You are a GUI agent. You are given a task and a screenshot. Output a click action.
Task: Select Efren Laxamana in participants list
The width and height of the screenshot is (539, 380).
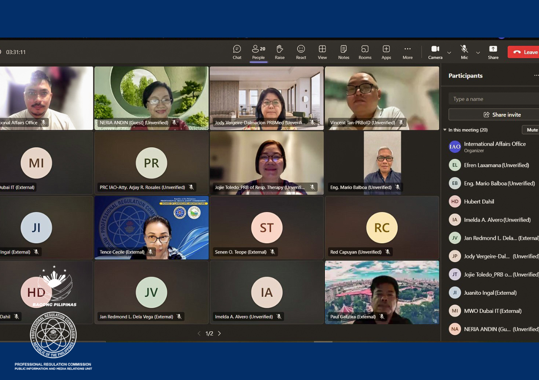coord(491,165)
